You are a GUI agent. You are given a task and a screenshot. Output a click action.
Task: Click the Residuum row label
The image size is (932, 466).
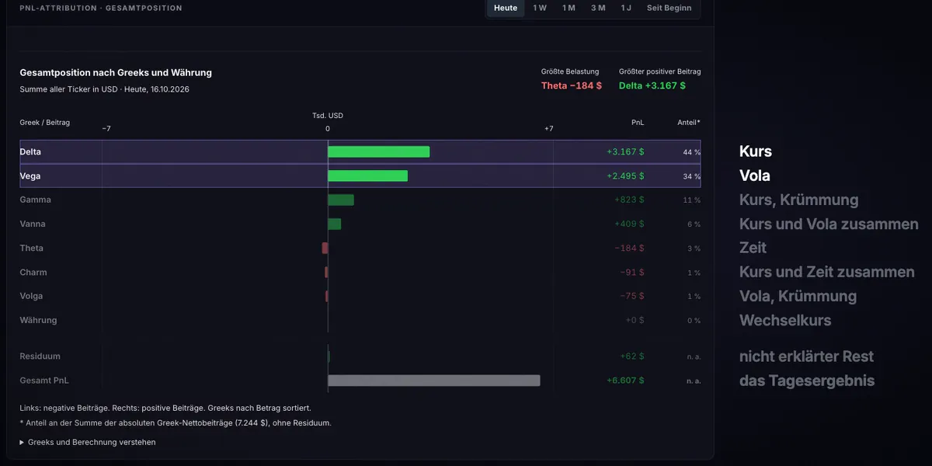(40, 356)
